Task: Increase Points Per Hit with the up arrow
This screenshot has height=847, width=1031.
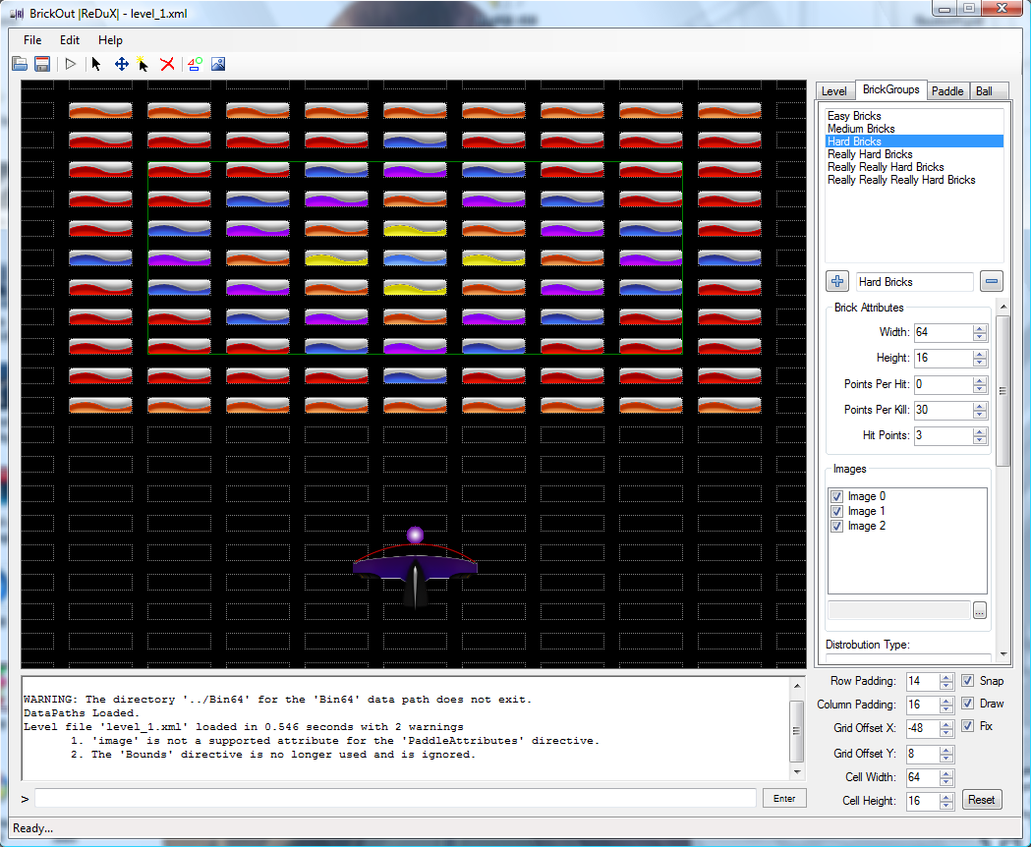Action: pos(980,380)
